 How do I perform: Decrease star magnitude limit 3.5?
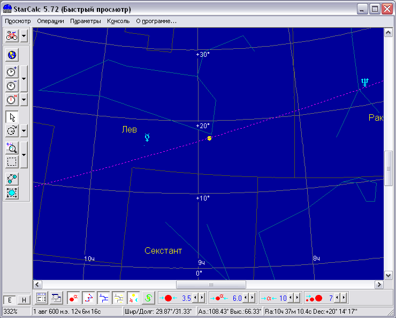point(195,298)
